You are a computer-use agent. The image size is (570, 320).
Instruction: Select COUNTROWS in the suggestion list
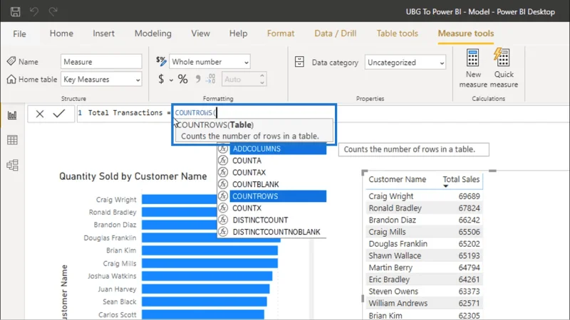278,196
